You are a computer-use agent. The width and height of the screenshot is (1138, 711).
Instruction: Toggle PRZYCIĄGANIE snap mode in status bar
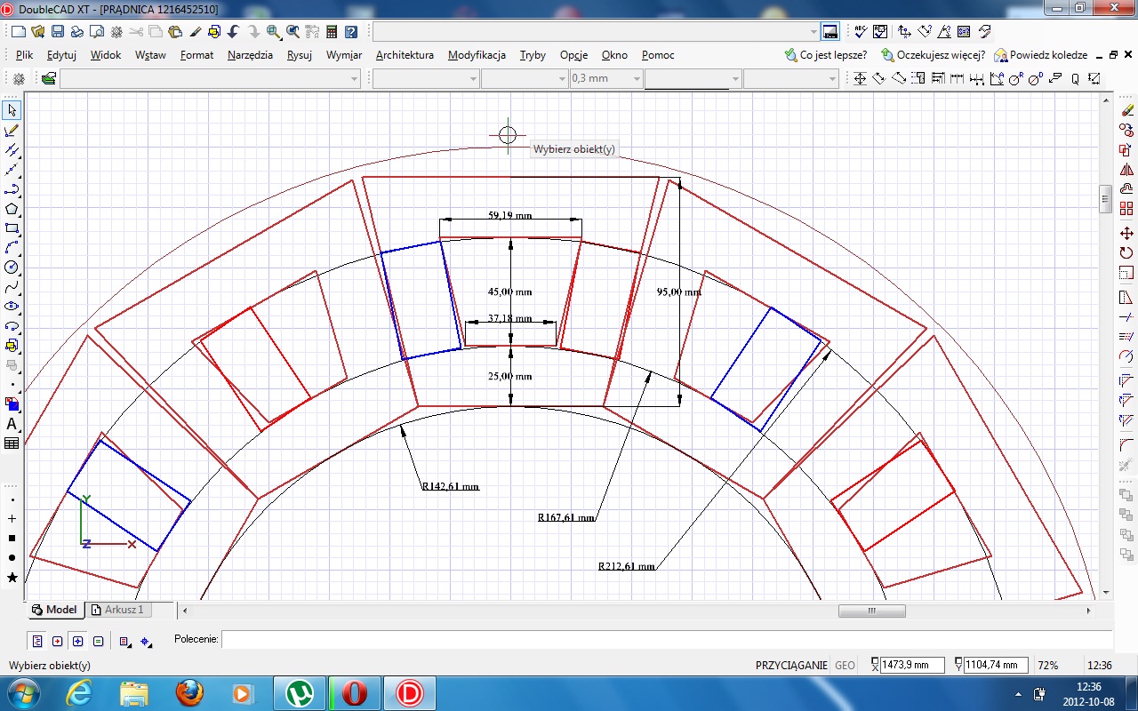pos(791,666)
